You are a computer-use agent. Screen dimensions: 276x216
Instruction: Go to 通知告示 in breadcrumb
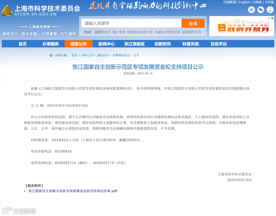(x=103, y=55)
